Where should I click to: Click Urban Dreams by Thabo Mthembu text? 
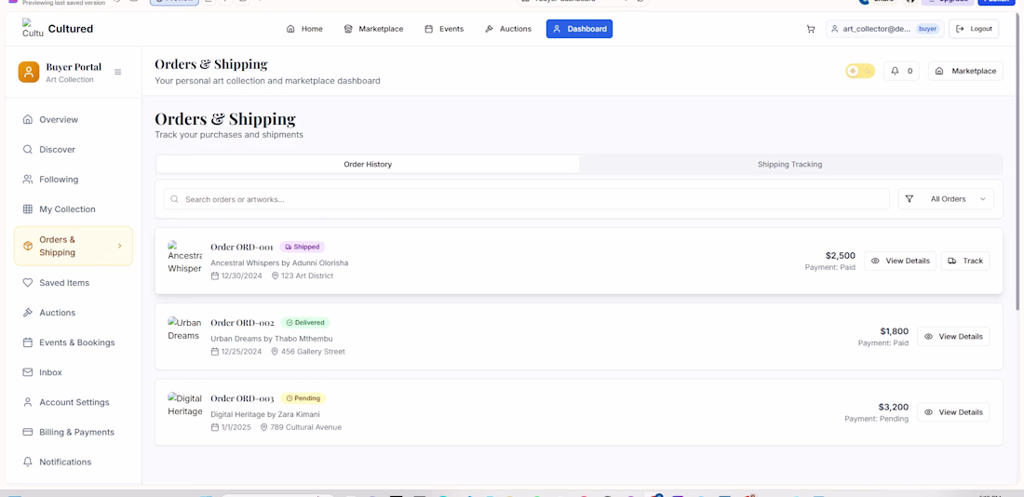(x=272, y=338)
